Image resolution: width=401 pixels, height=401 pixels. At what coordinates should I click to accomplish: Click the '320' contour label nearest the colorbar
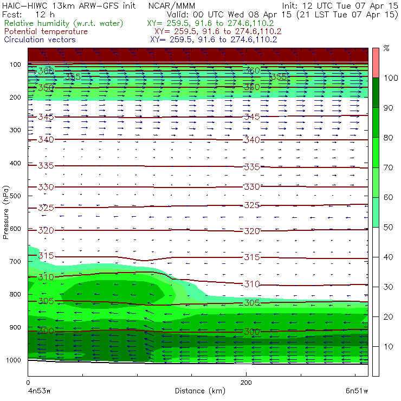point(252,231)
